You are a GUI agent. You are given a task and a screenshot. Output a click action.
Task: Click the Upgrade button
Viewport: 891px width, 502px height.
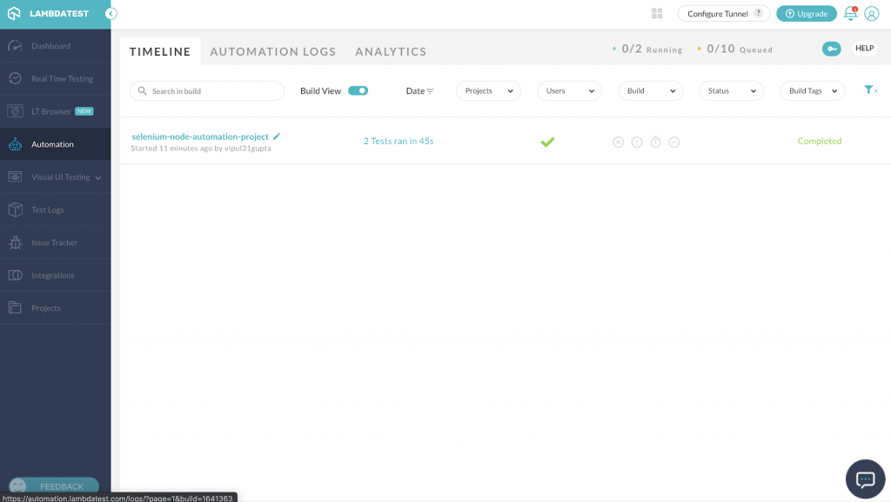(x=807, y=14)
